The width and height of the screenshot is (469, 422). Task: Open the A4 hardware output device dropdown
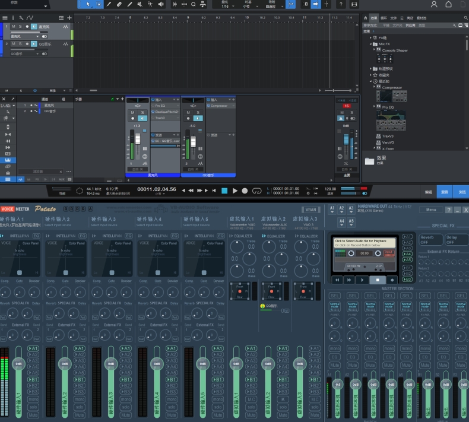point(342,221)
